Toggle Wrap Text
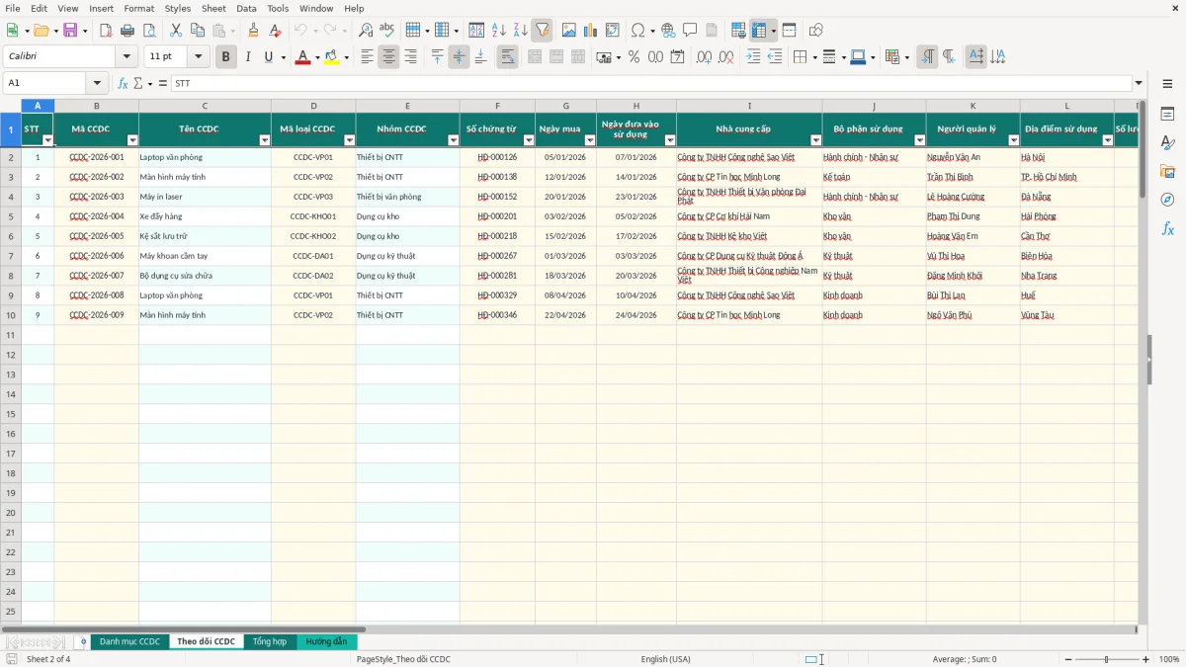1186x667 pixels. 507,57
